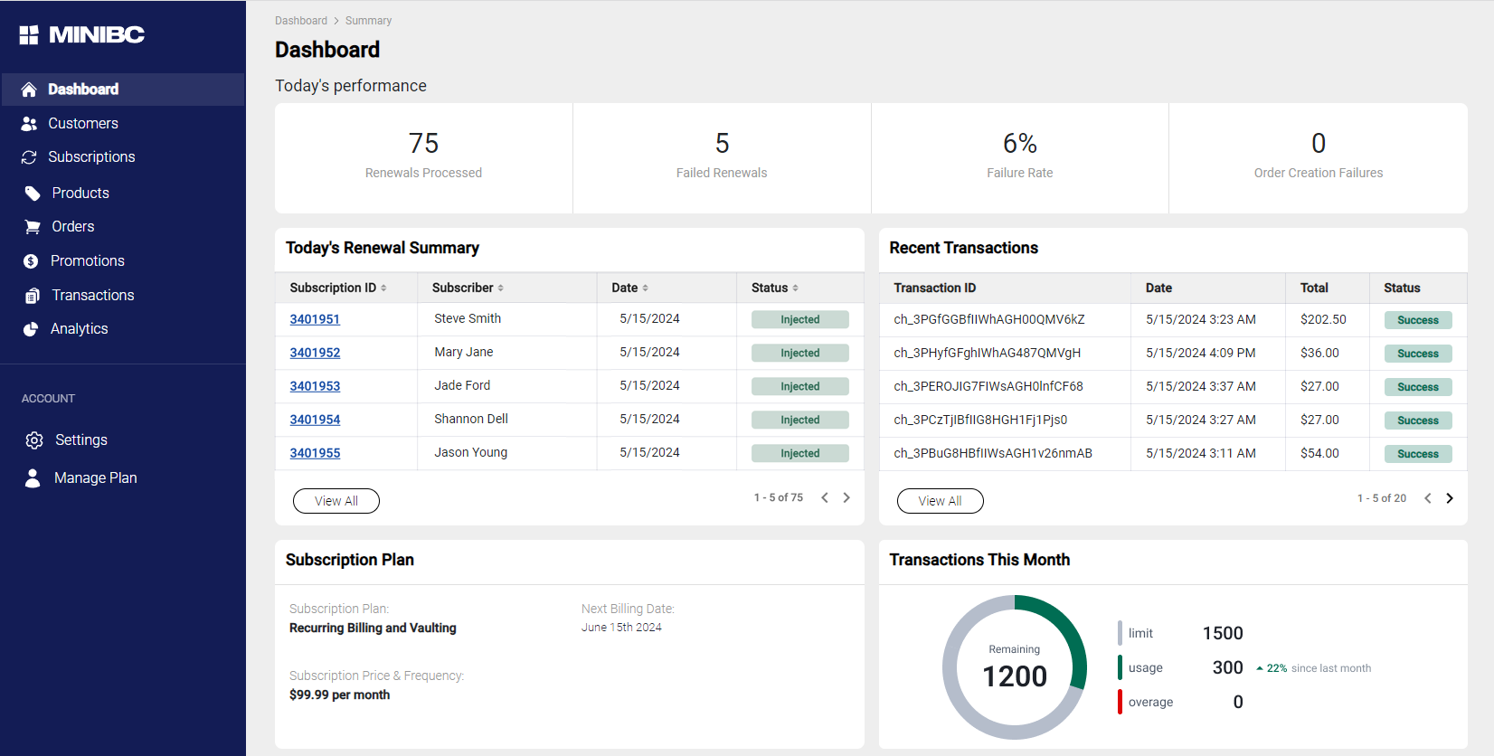
Task: Click Success status of $202.50 transaction
Action: [1418, 320]
